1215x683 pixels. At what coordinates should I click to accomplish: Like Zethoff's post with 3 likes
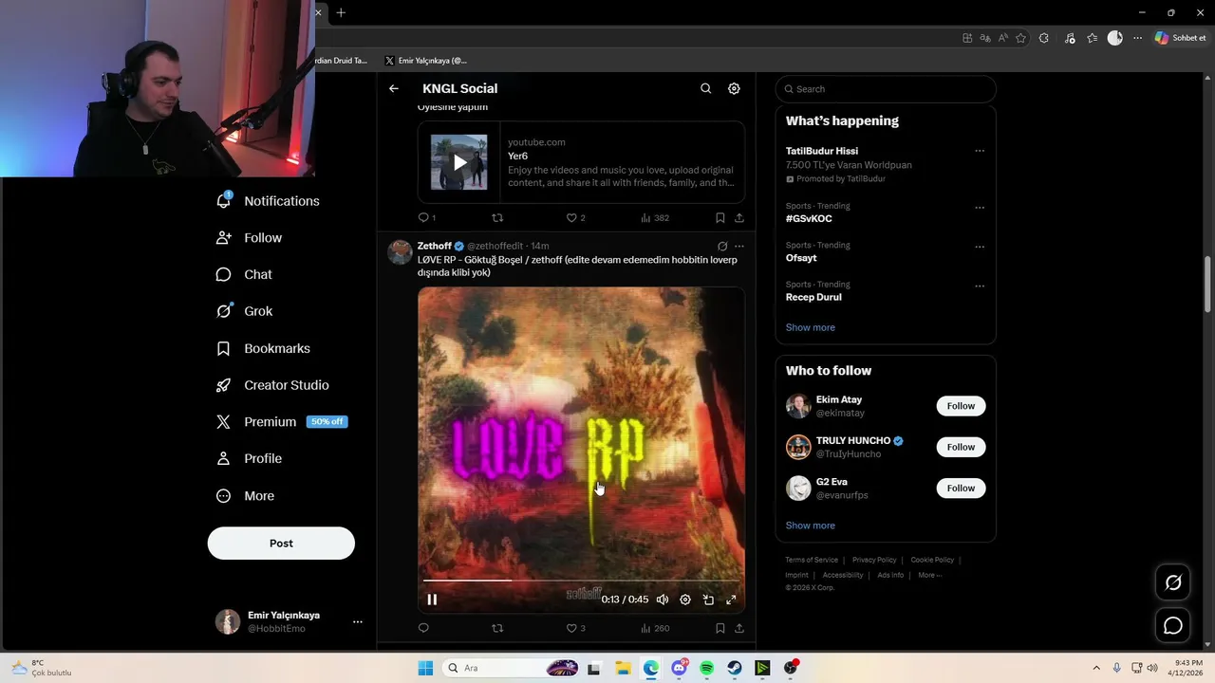click(x=575, y=628)
